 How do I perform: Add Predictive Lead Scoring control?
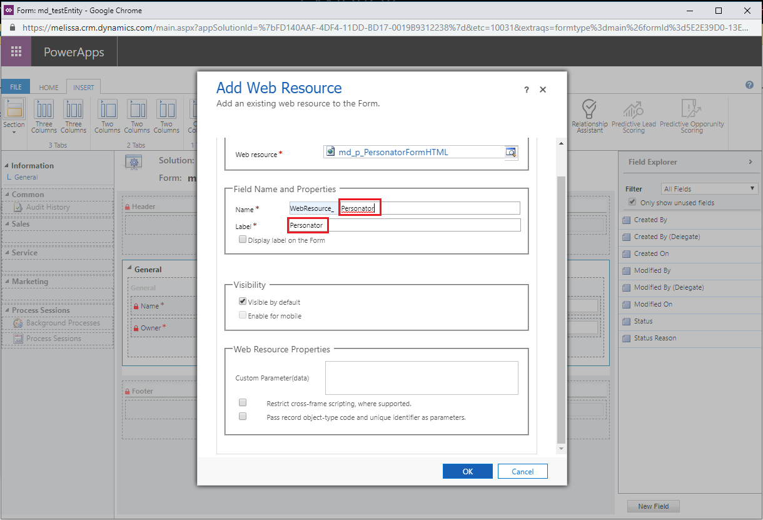coord(634,116)
